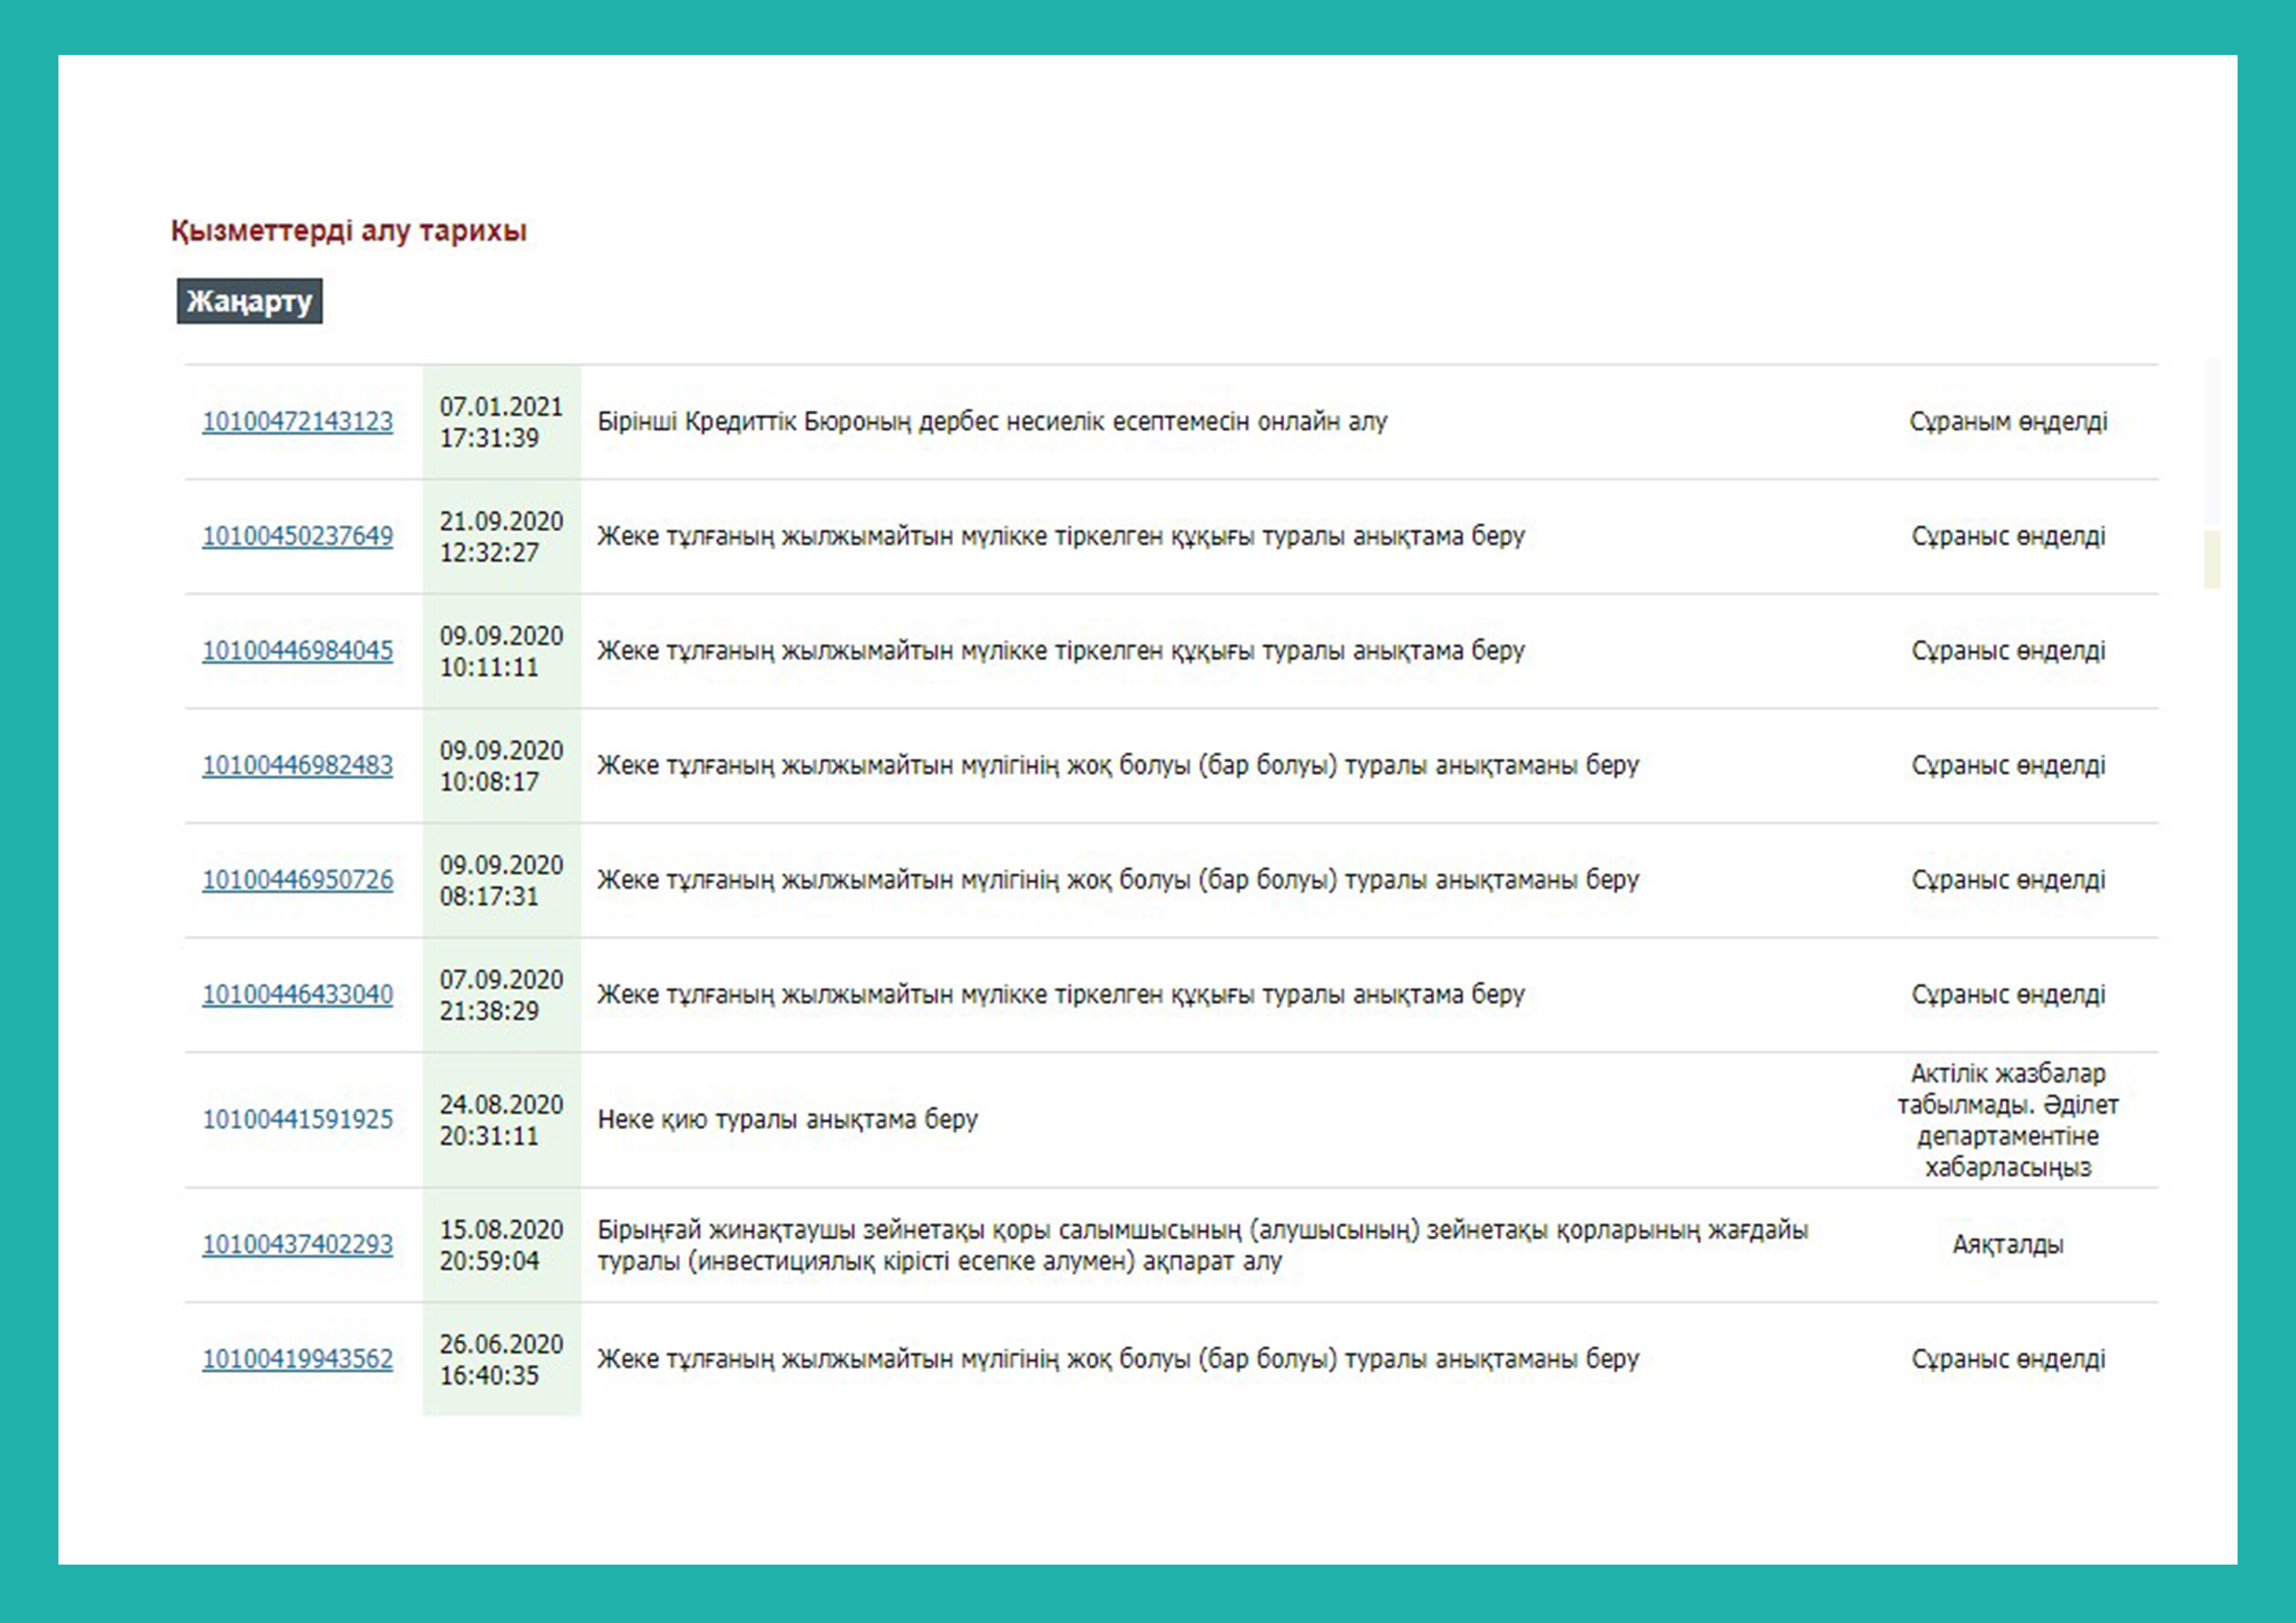
Task: Click the service description in row 10100419943562
Action: click(1118, 1359)
